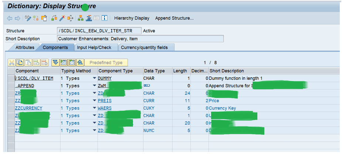
Task: Open Typing Method dropdown in ZZCURRENCY row
Action: point(94,108)
